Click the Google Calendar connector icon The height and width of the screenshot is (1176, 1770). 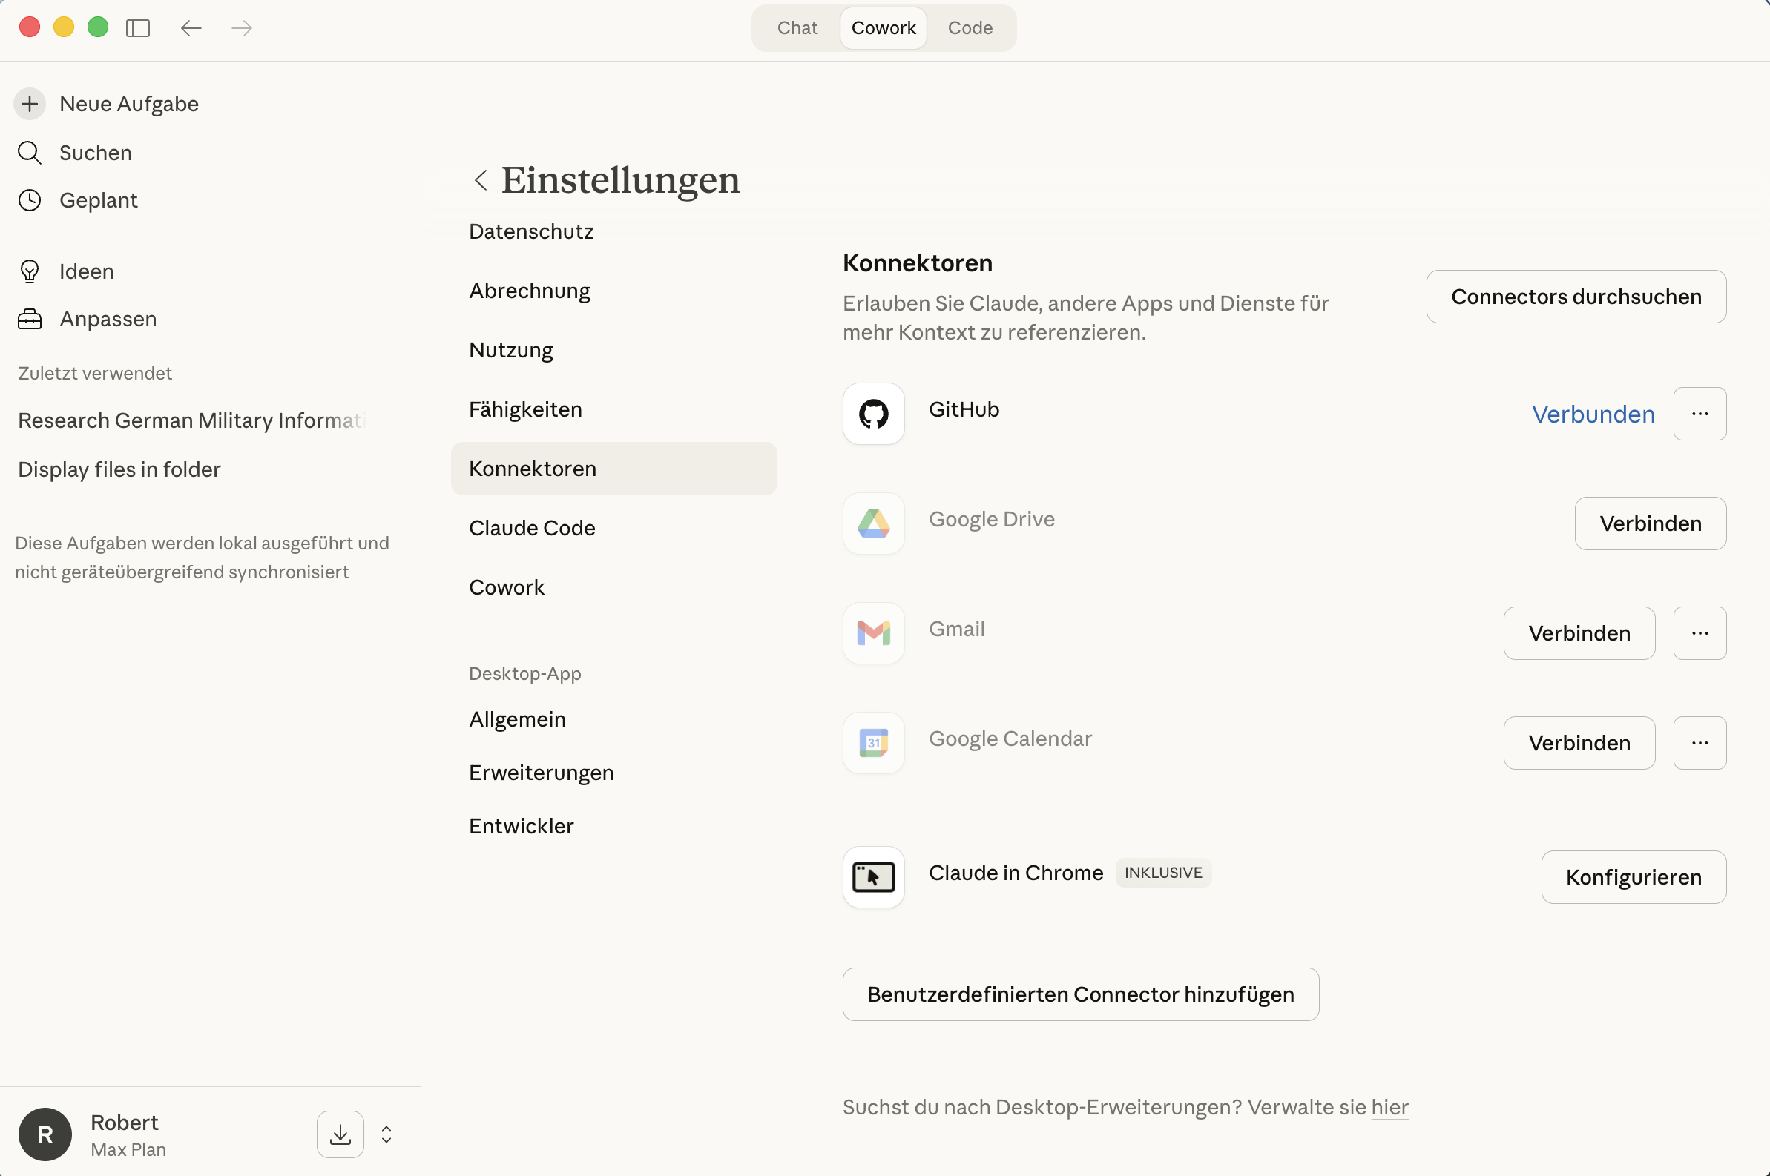[x=872, y=742]
